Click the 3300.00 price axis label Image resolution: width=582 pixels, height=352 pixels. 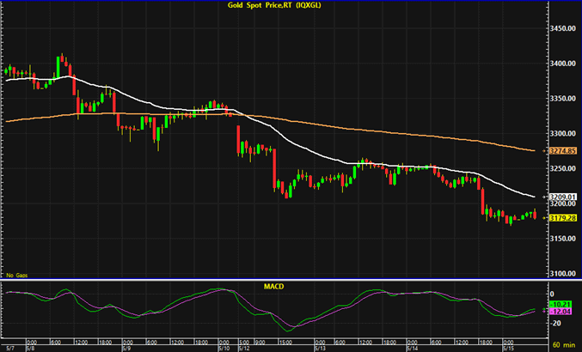561,134
